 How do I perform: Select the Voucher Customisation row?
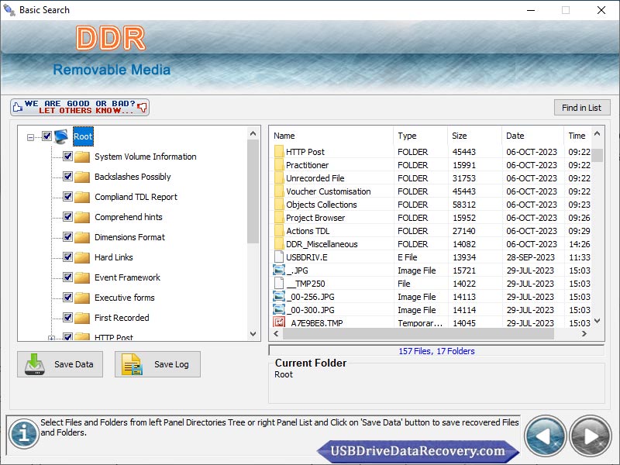tap(432, 191)
